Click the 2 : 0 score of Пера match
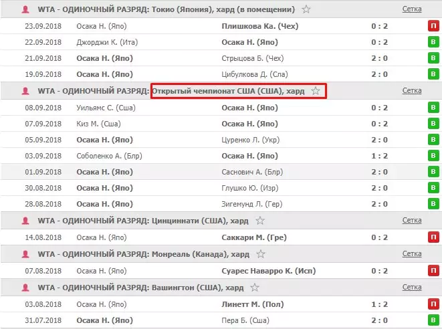Screen dimensions: 442x329 pyautogui.click(x=379, y=320)
